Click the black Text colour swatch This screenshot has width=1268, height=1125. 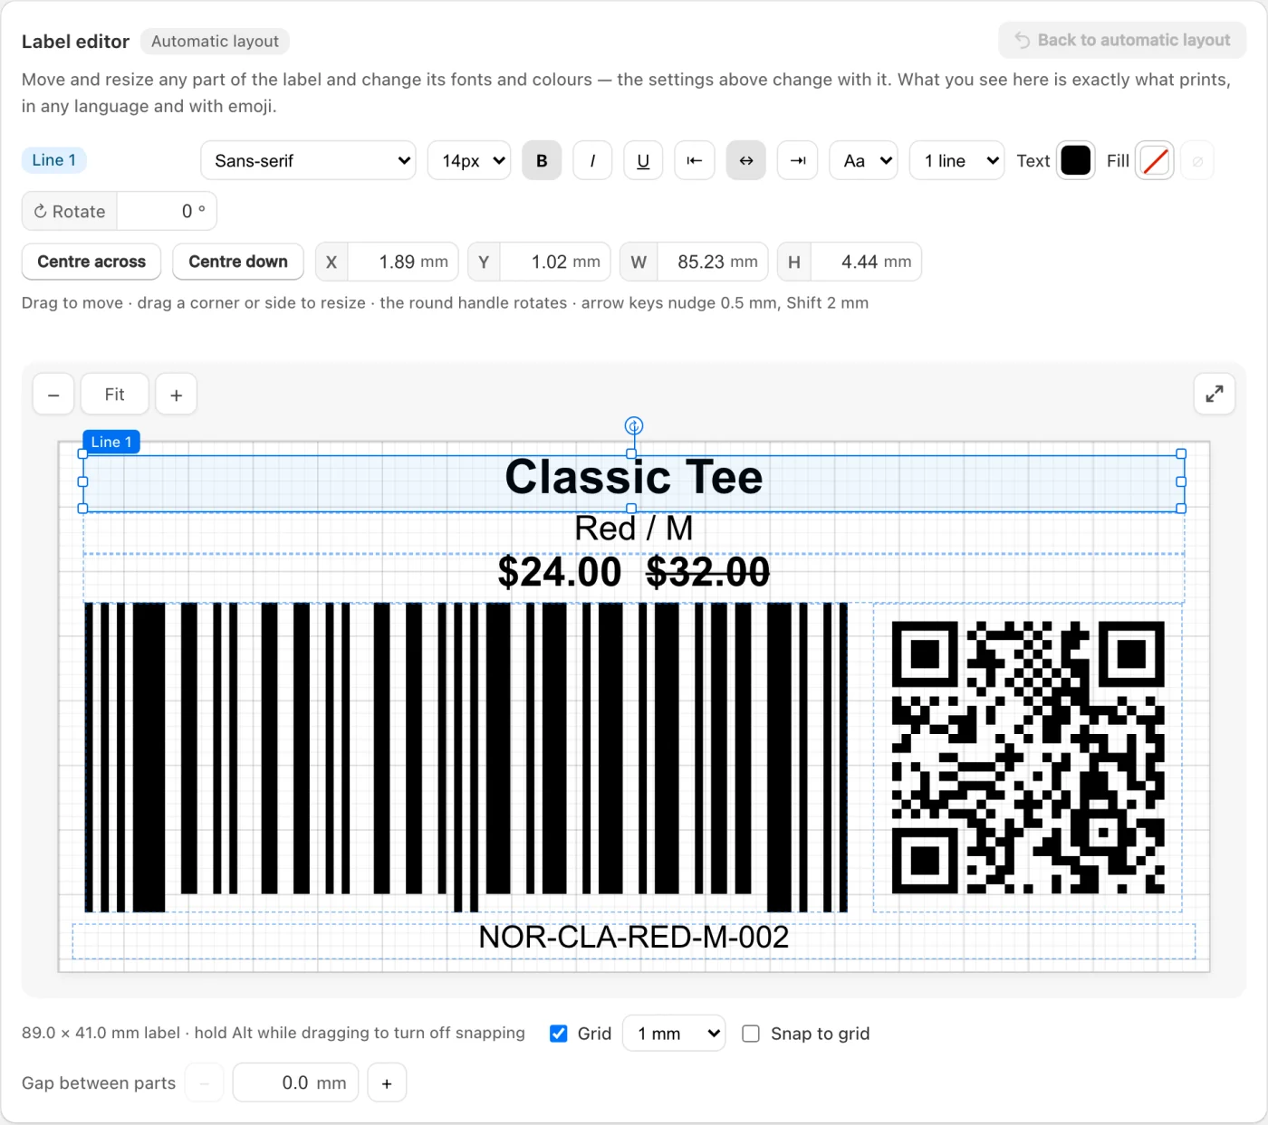click(1076, 161)
